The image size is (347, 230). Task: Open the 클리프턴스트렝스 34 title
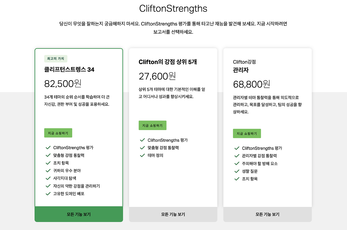point(69,70)
